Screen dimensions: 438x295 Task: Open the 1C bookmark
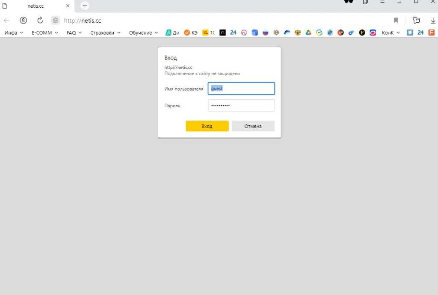coord(208,32)
